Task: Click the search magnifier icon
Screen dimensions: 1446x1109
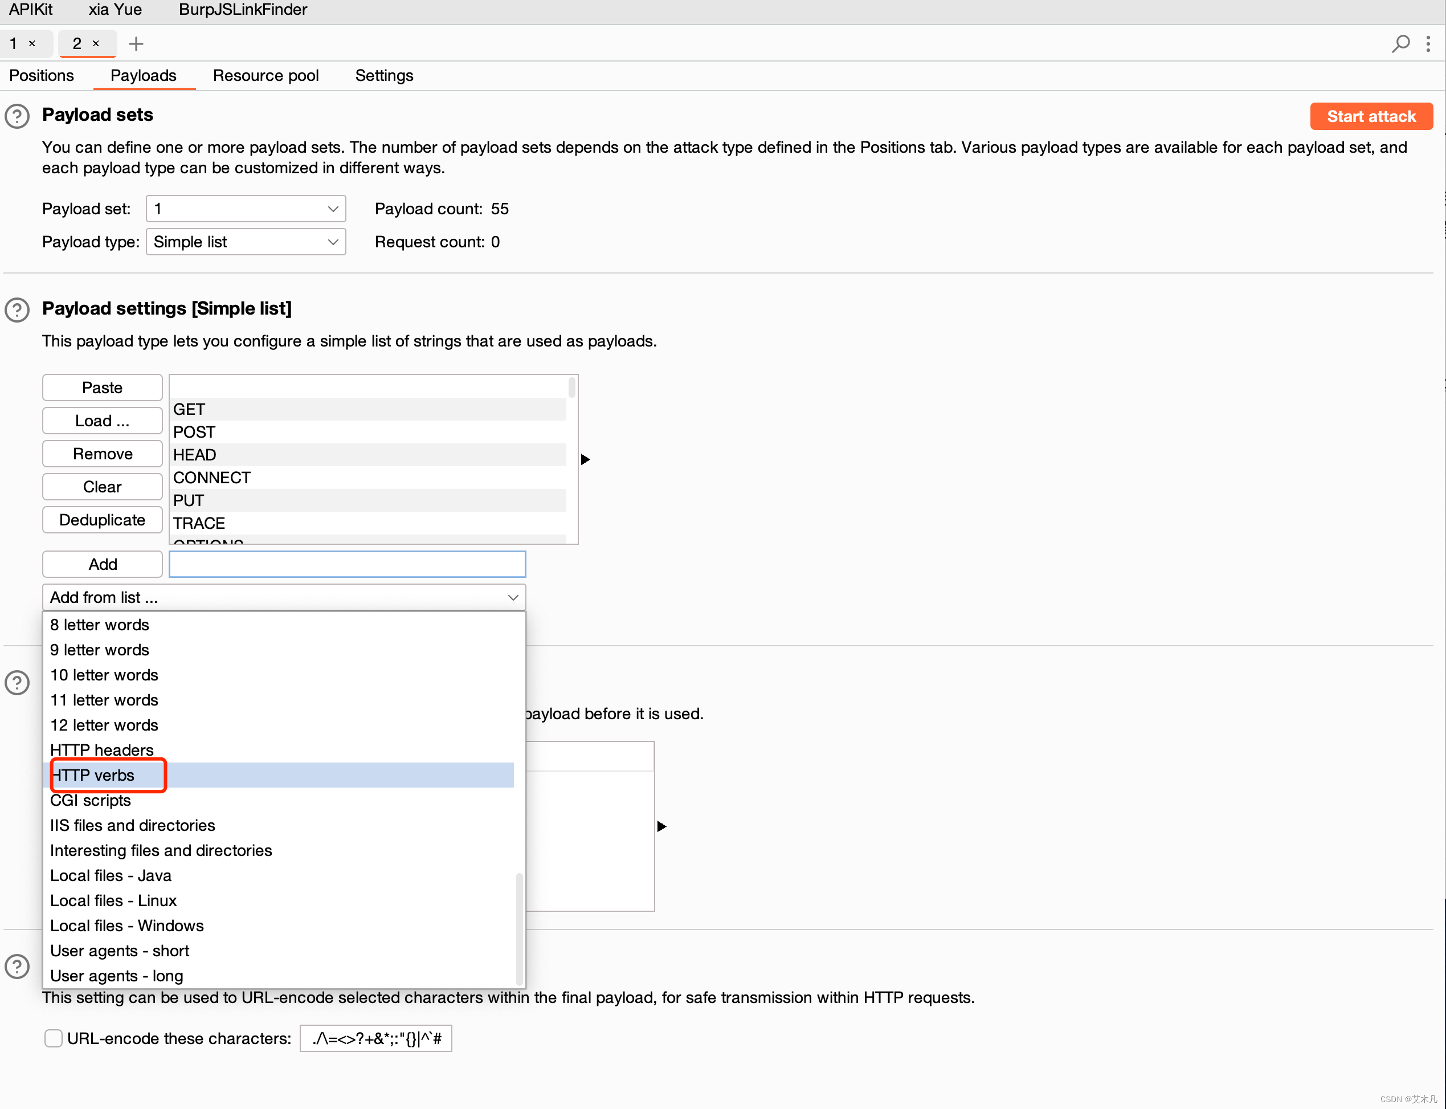Action: coord(1400,43)
